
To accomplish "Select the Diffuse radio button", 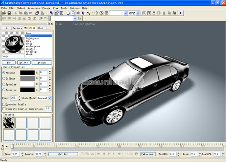I will 4,78.
